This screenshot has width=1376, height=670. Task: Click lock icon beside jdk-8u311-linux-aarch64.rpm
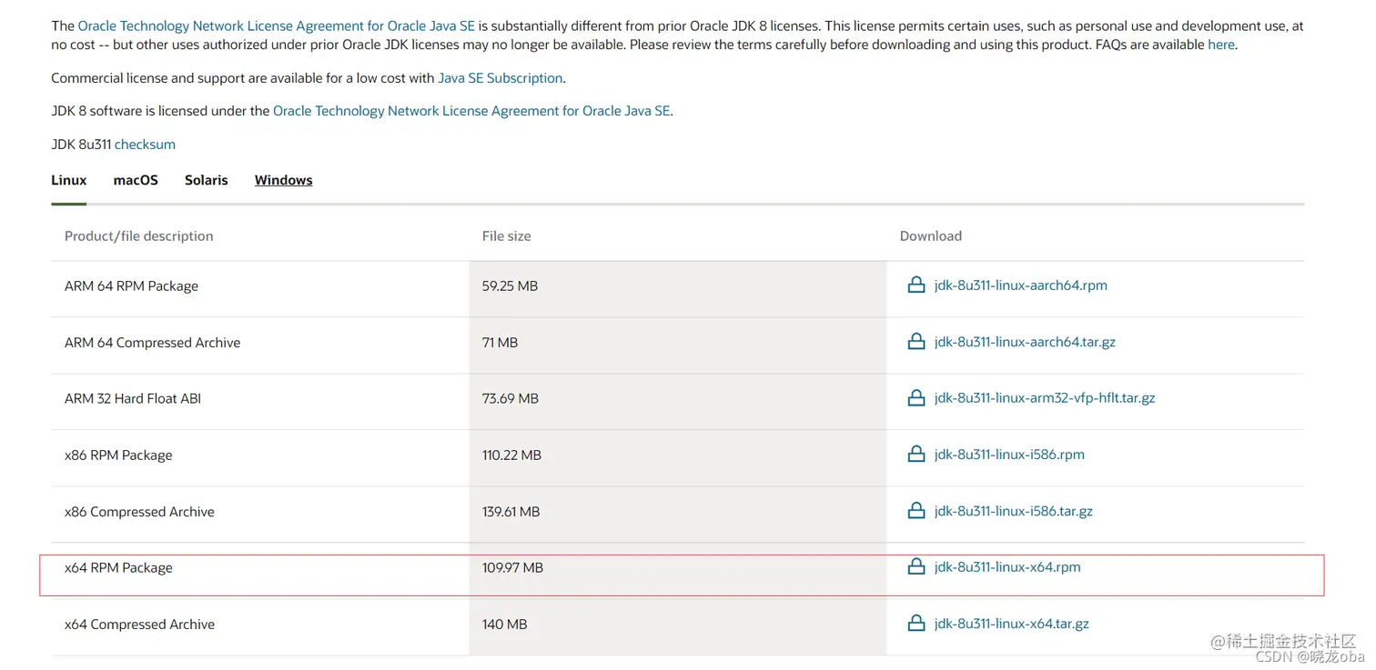click(x=916, y=285)
